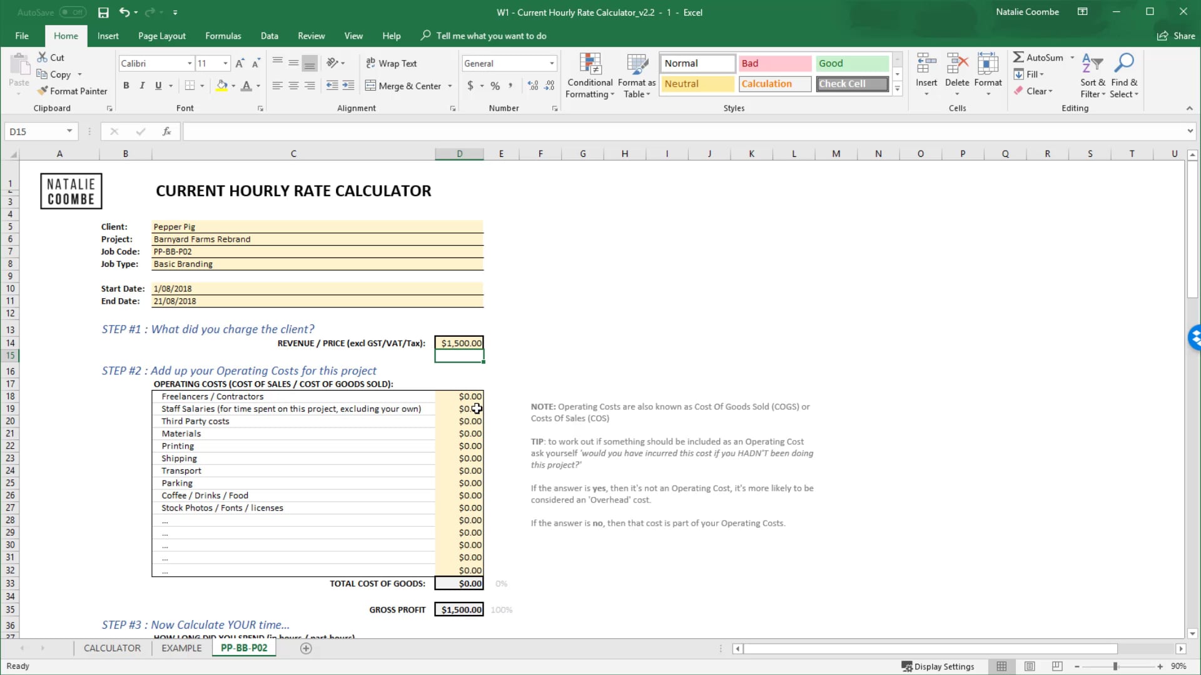Select the Format Painter tool

pyautogui.click(x=72, y=91)
